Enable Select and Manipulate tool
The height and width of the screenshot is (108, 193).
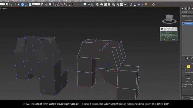(46, 4)
